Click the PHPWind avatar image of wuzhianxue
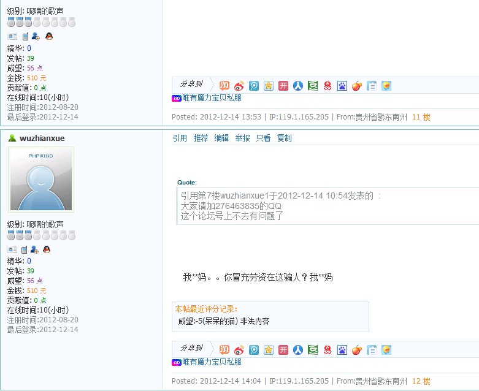479x391 pixels. pyautogui.click(x=41, y=180)
